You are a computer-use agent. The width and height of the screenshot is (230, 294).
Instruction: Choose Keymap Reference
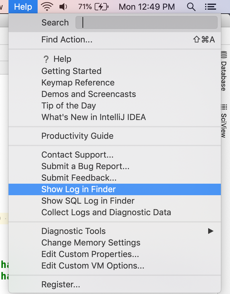click(78, 82)
